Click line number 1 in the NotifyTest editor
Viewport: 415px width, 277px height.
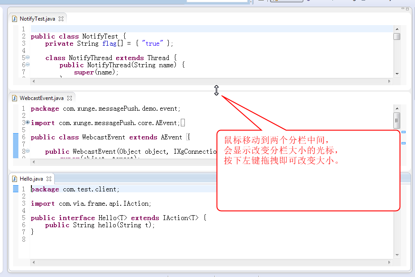click(24, 29)
